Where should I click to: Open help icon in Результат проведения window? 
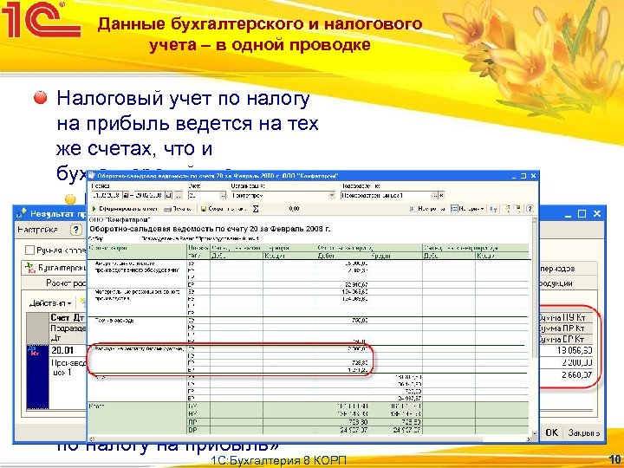point(75,230)
